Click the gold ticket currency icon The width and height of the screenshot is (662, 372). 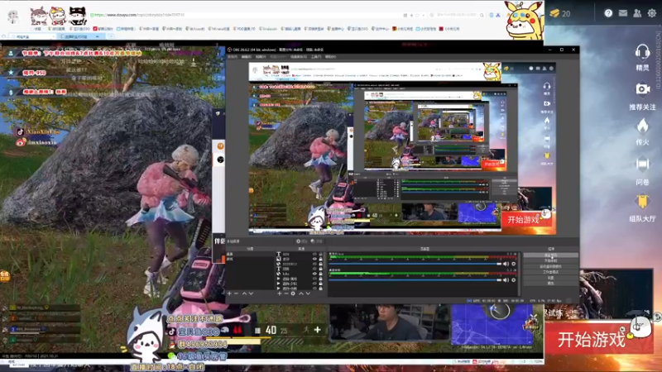coord(554,13)
